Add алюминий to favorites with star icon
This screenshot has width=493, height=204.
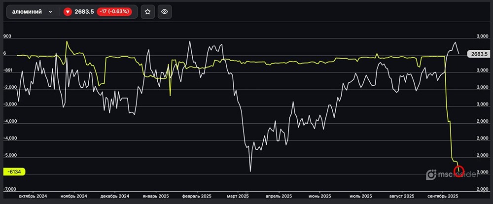147,12
